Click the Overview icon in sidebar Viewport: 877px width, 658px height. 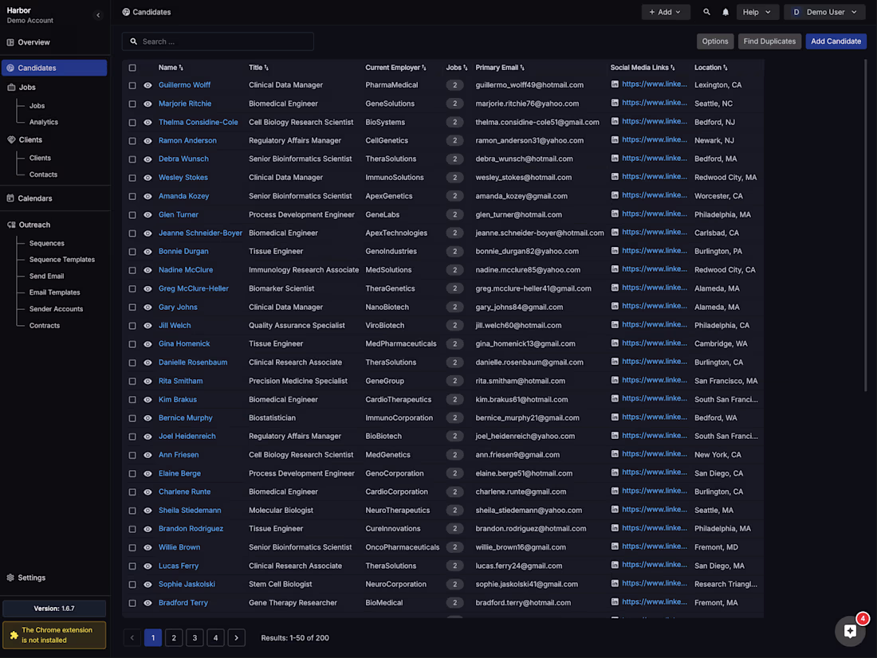point(10,42)
